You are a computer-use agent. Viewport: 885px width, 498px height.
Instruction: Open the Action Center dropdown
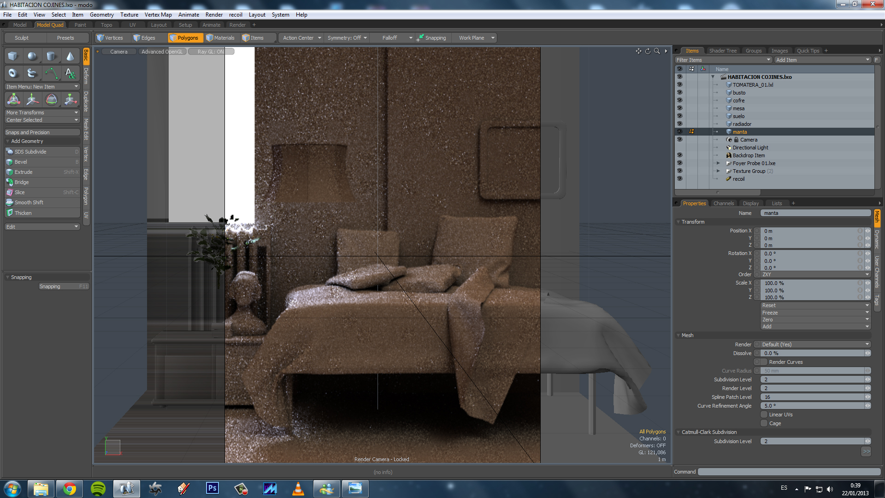301,38
